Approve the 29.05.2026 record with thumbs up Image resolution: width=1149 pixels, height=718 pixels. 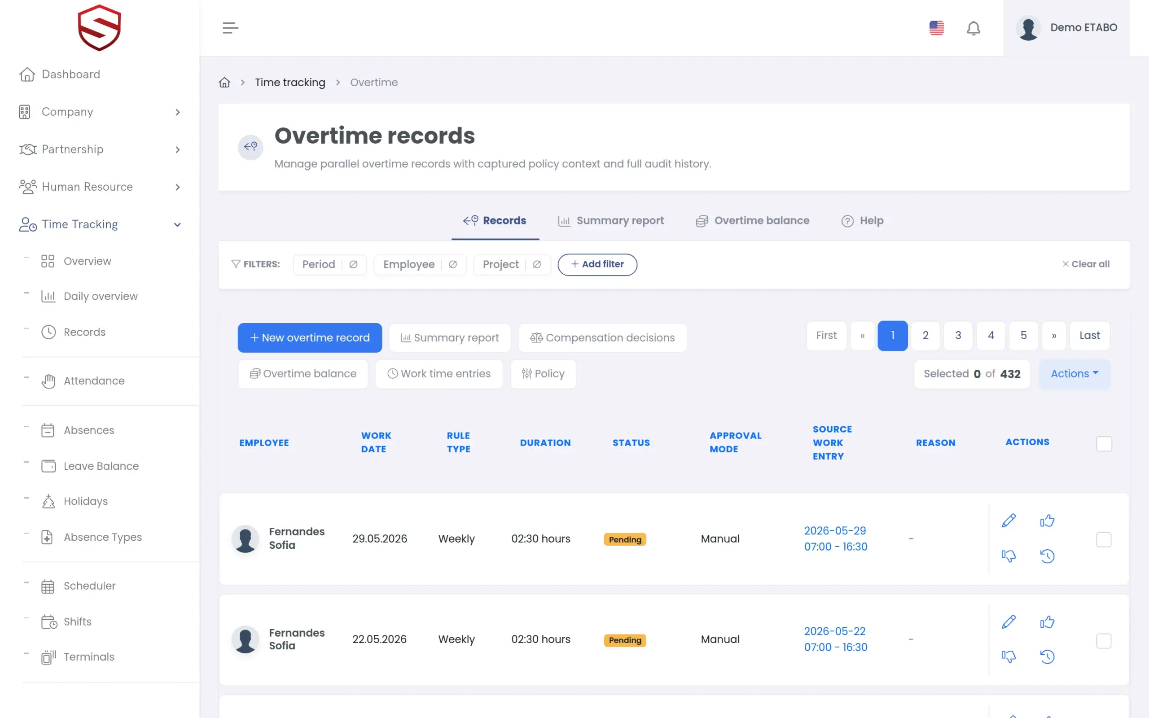pos(1047,521)
